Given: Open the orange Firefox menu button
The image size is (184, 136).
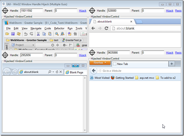Looking at the screenshot, I should pyautogui.click(x=100, y=63).
